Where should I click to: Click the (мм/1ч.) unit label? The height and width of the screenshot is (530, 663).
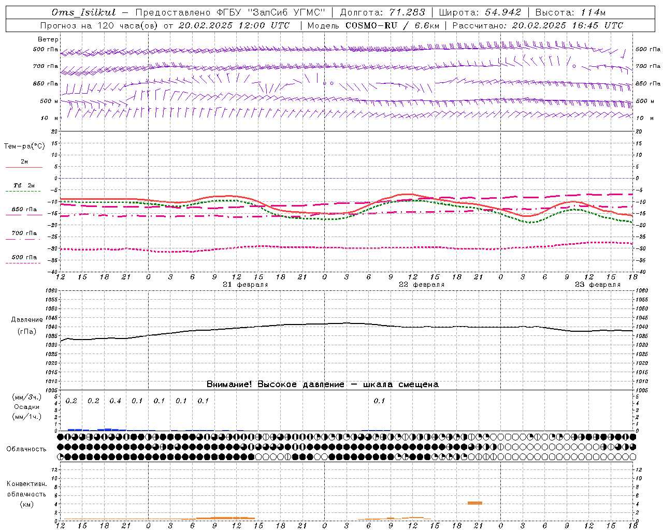pos(27,417)
